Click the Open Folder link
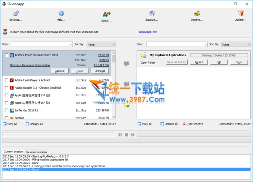 pyautogui.click(x=148, y=62)
